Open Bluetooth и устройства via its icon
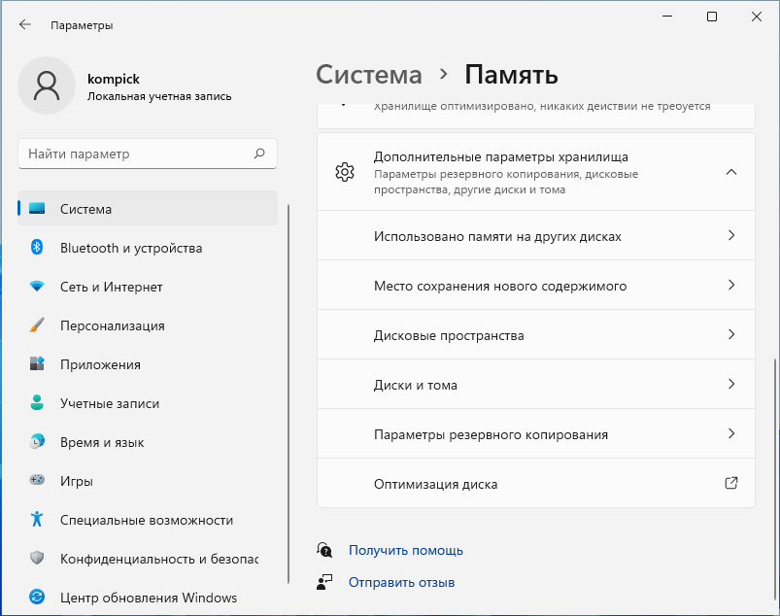 tap(37, 248)
